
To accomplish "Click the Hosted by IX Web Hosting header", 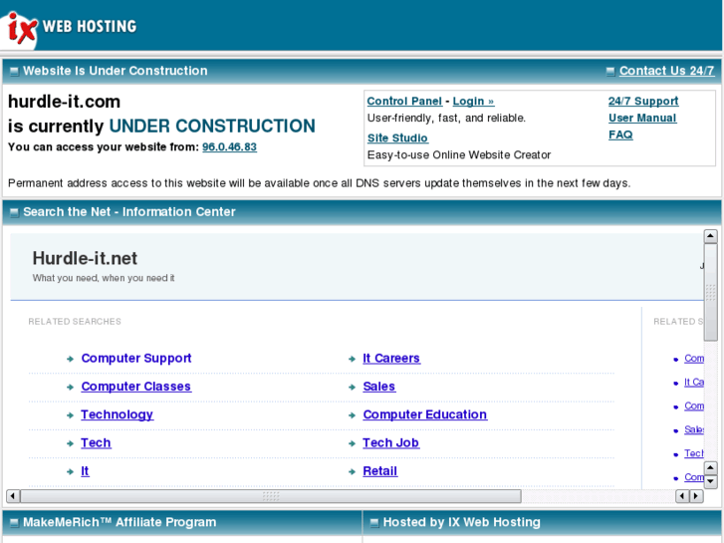I will (462, 522).
